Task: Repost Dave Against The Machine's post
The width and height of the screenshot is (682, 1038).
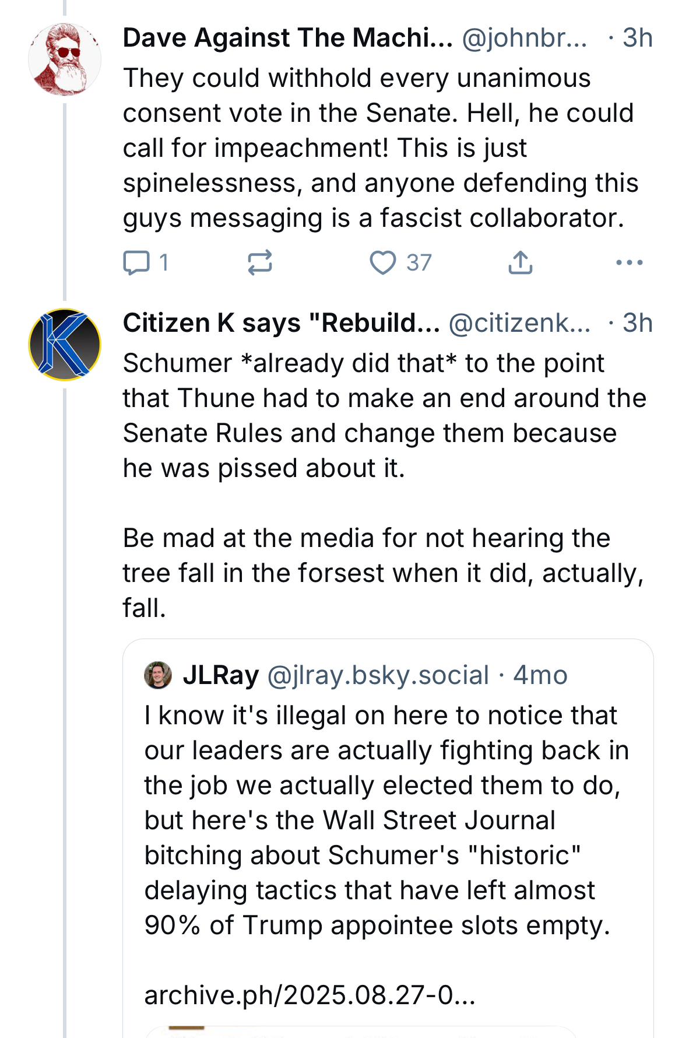Action: [x=259, y=262]
